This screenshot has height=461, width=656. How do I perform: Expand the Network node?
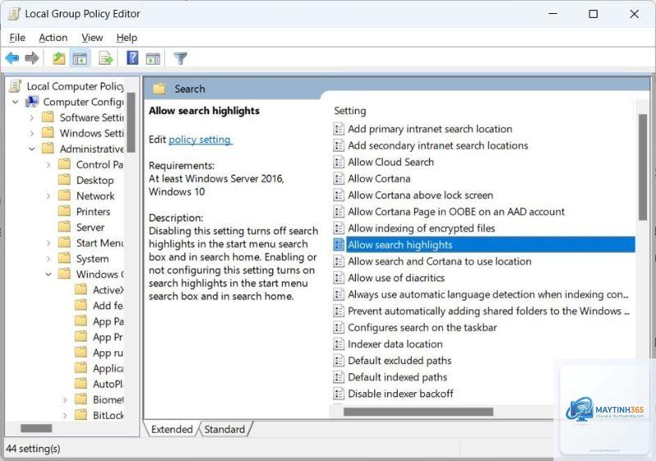click(48, 196)
